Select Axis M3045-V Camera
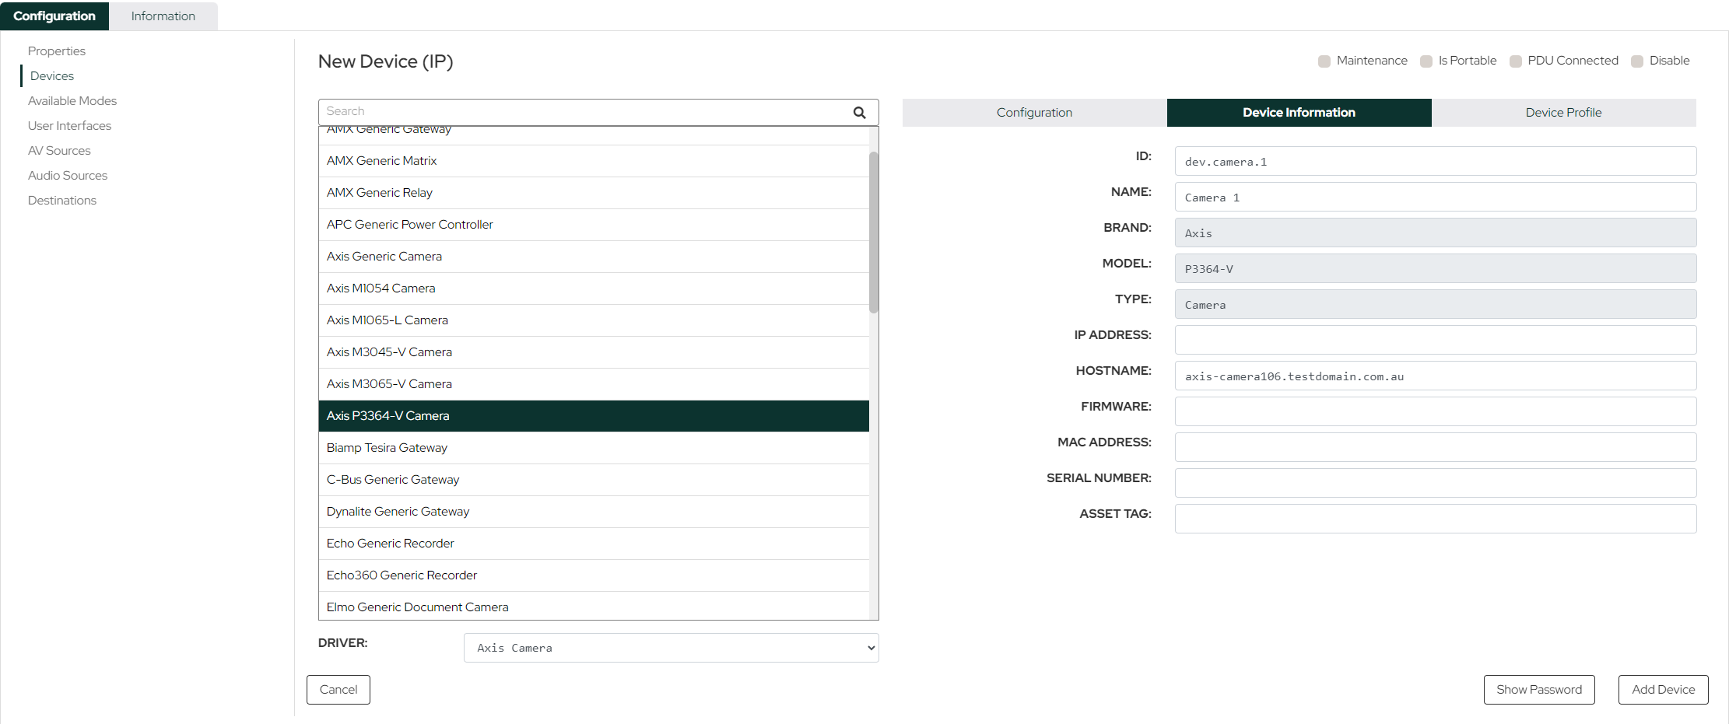This screenshot has height=724, width=1736. coord(594,352)
